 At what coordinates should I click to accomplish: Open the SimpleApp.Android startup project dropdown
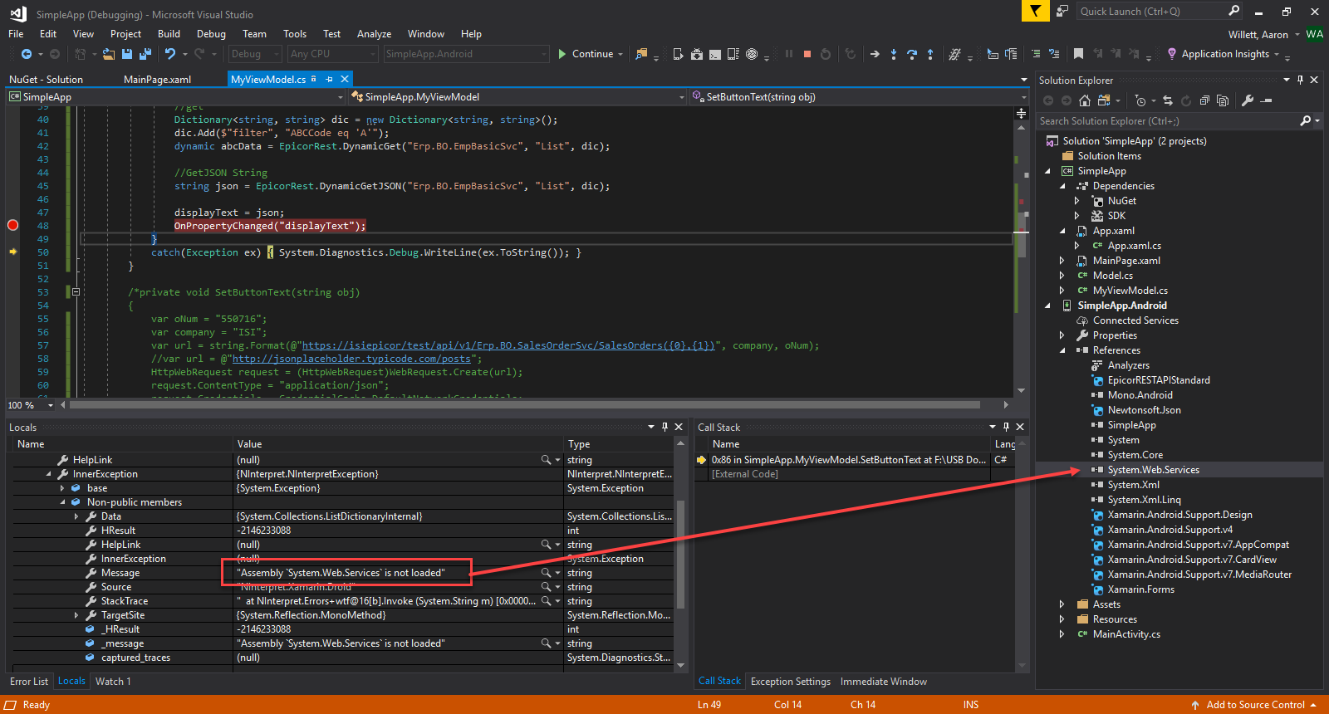tap(466, 54)
